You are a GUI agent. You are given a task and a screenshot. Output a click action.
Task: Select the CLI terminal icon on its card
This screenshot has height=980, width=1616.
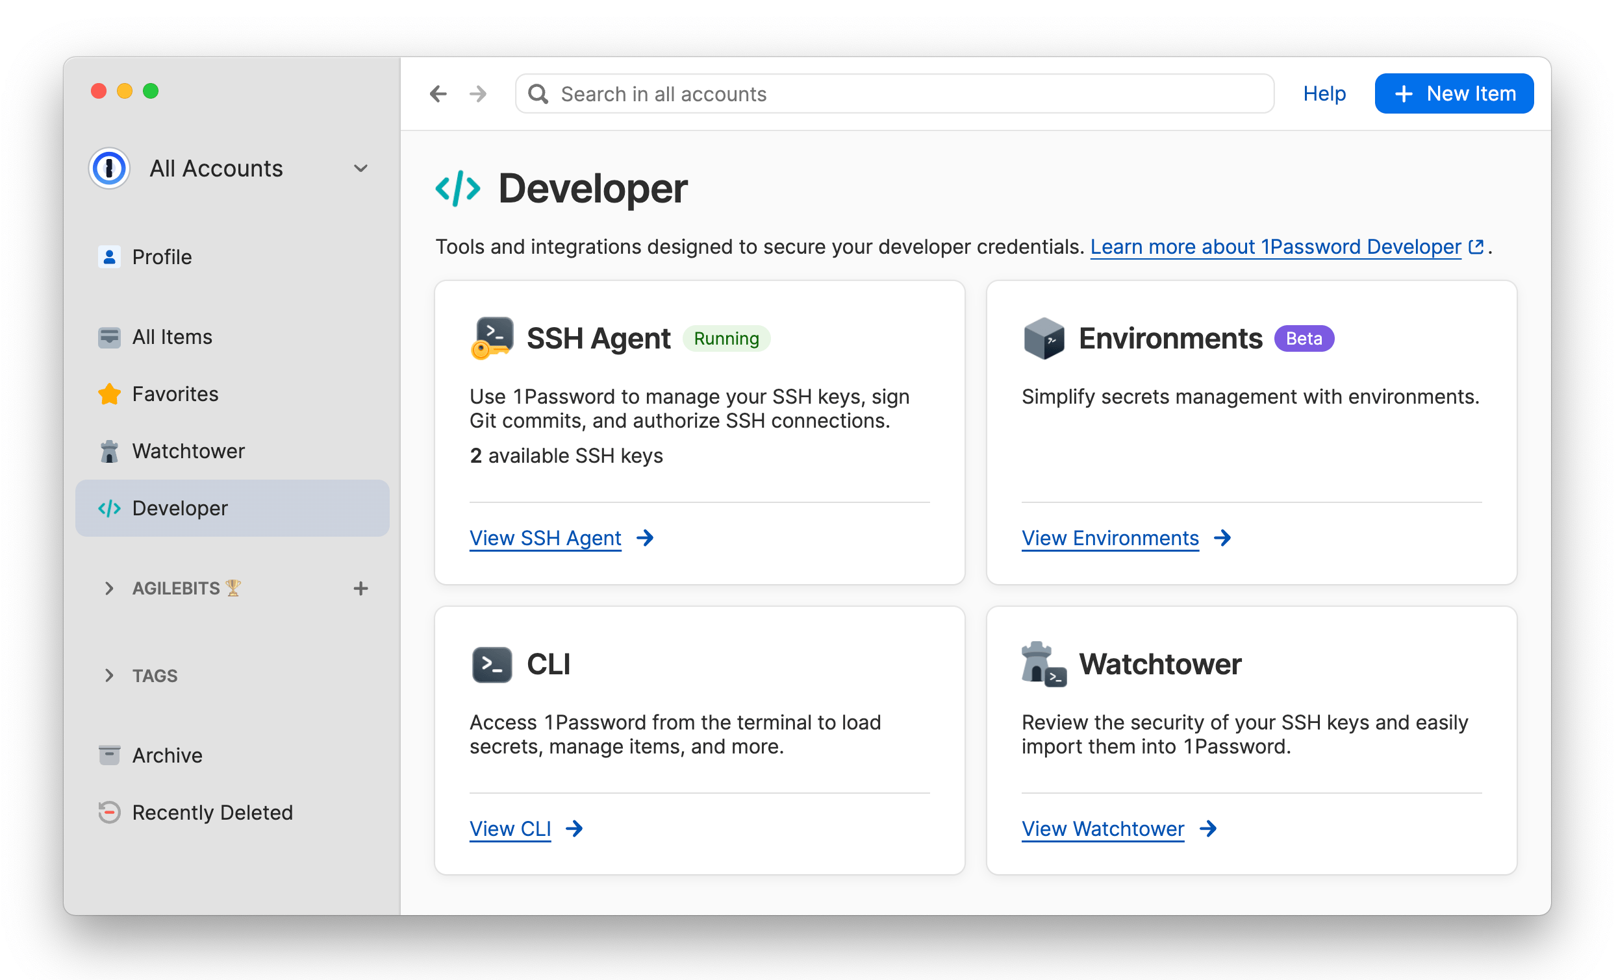[x=492, y=664]
